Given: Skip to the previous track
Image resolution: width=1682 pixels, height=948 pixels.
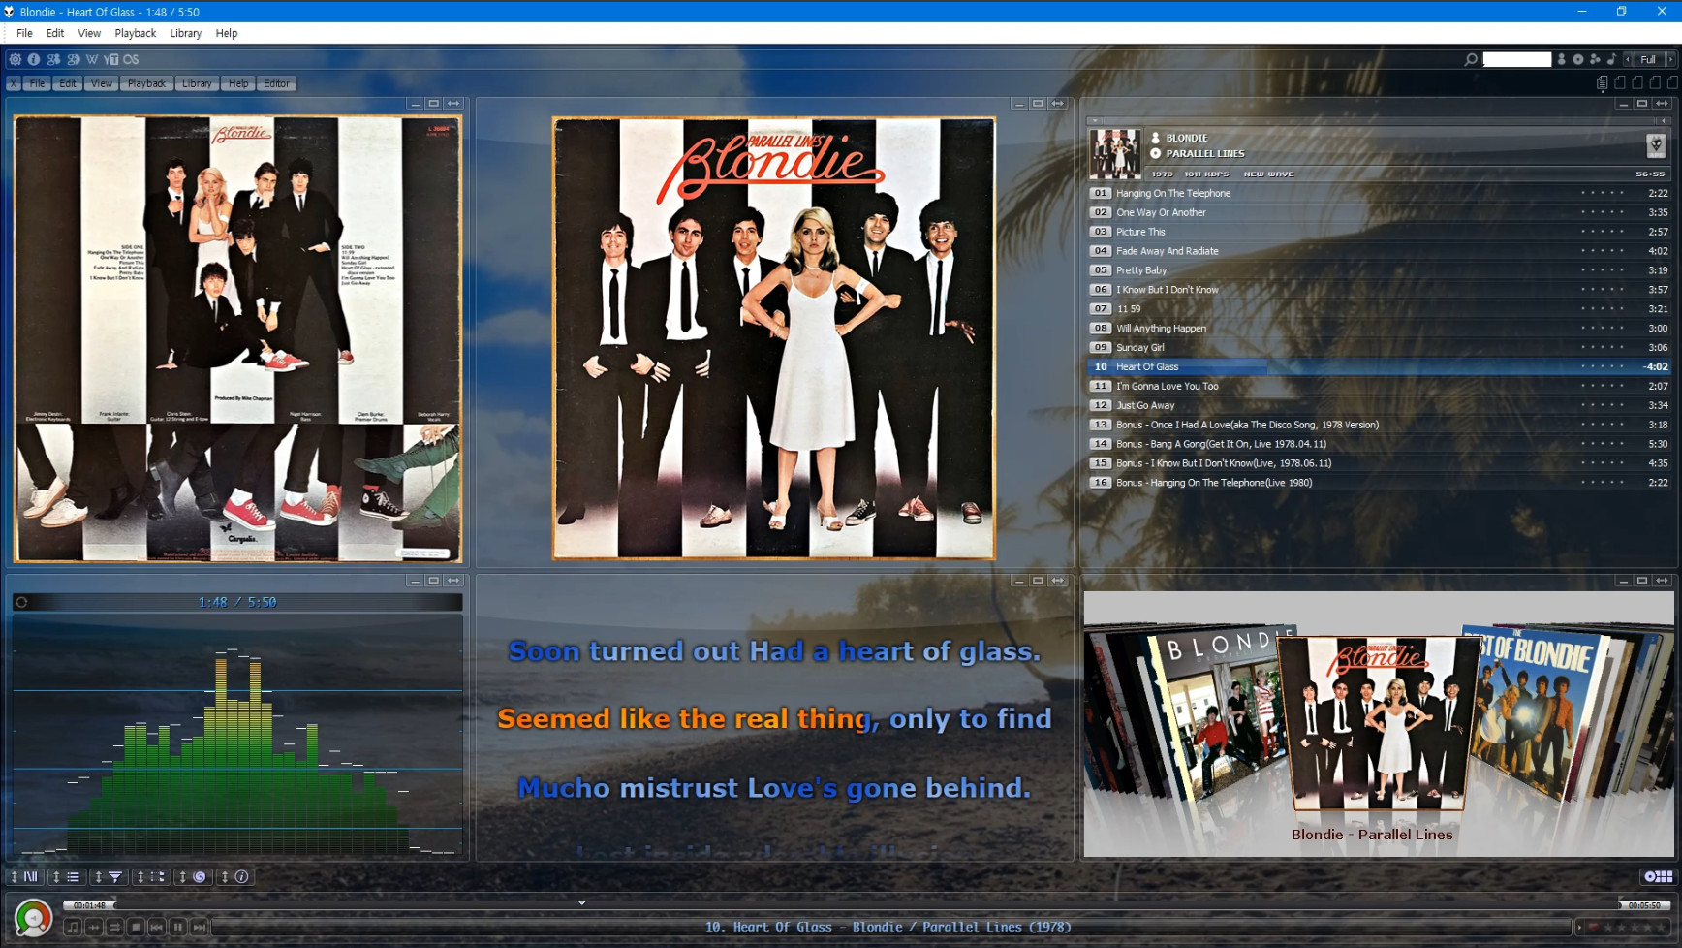Looking at the screenshot, I should [157, 927].
